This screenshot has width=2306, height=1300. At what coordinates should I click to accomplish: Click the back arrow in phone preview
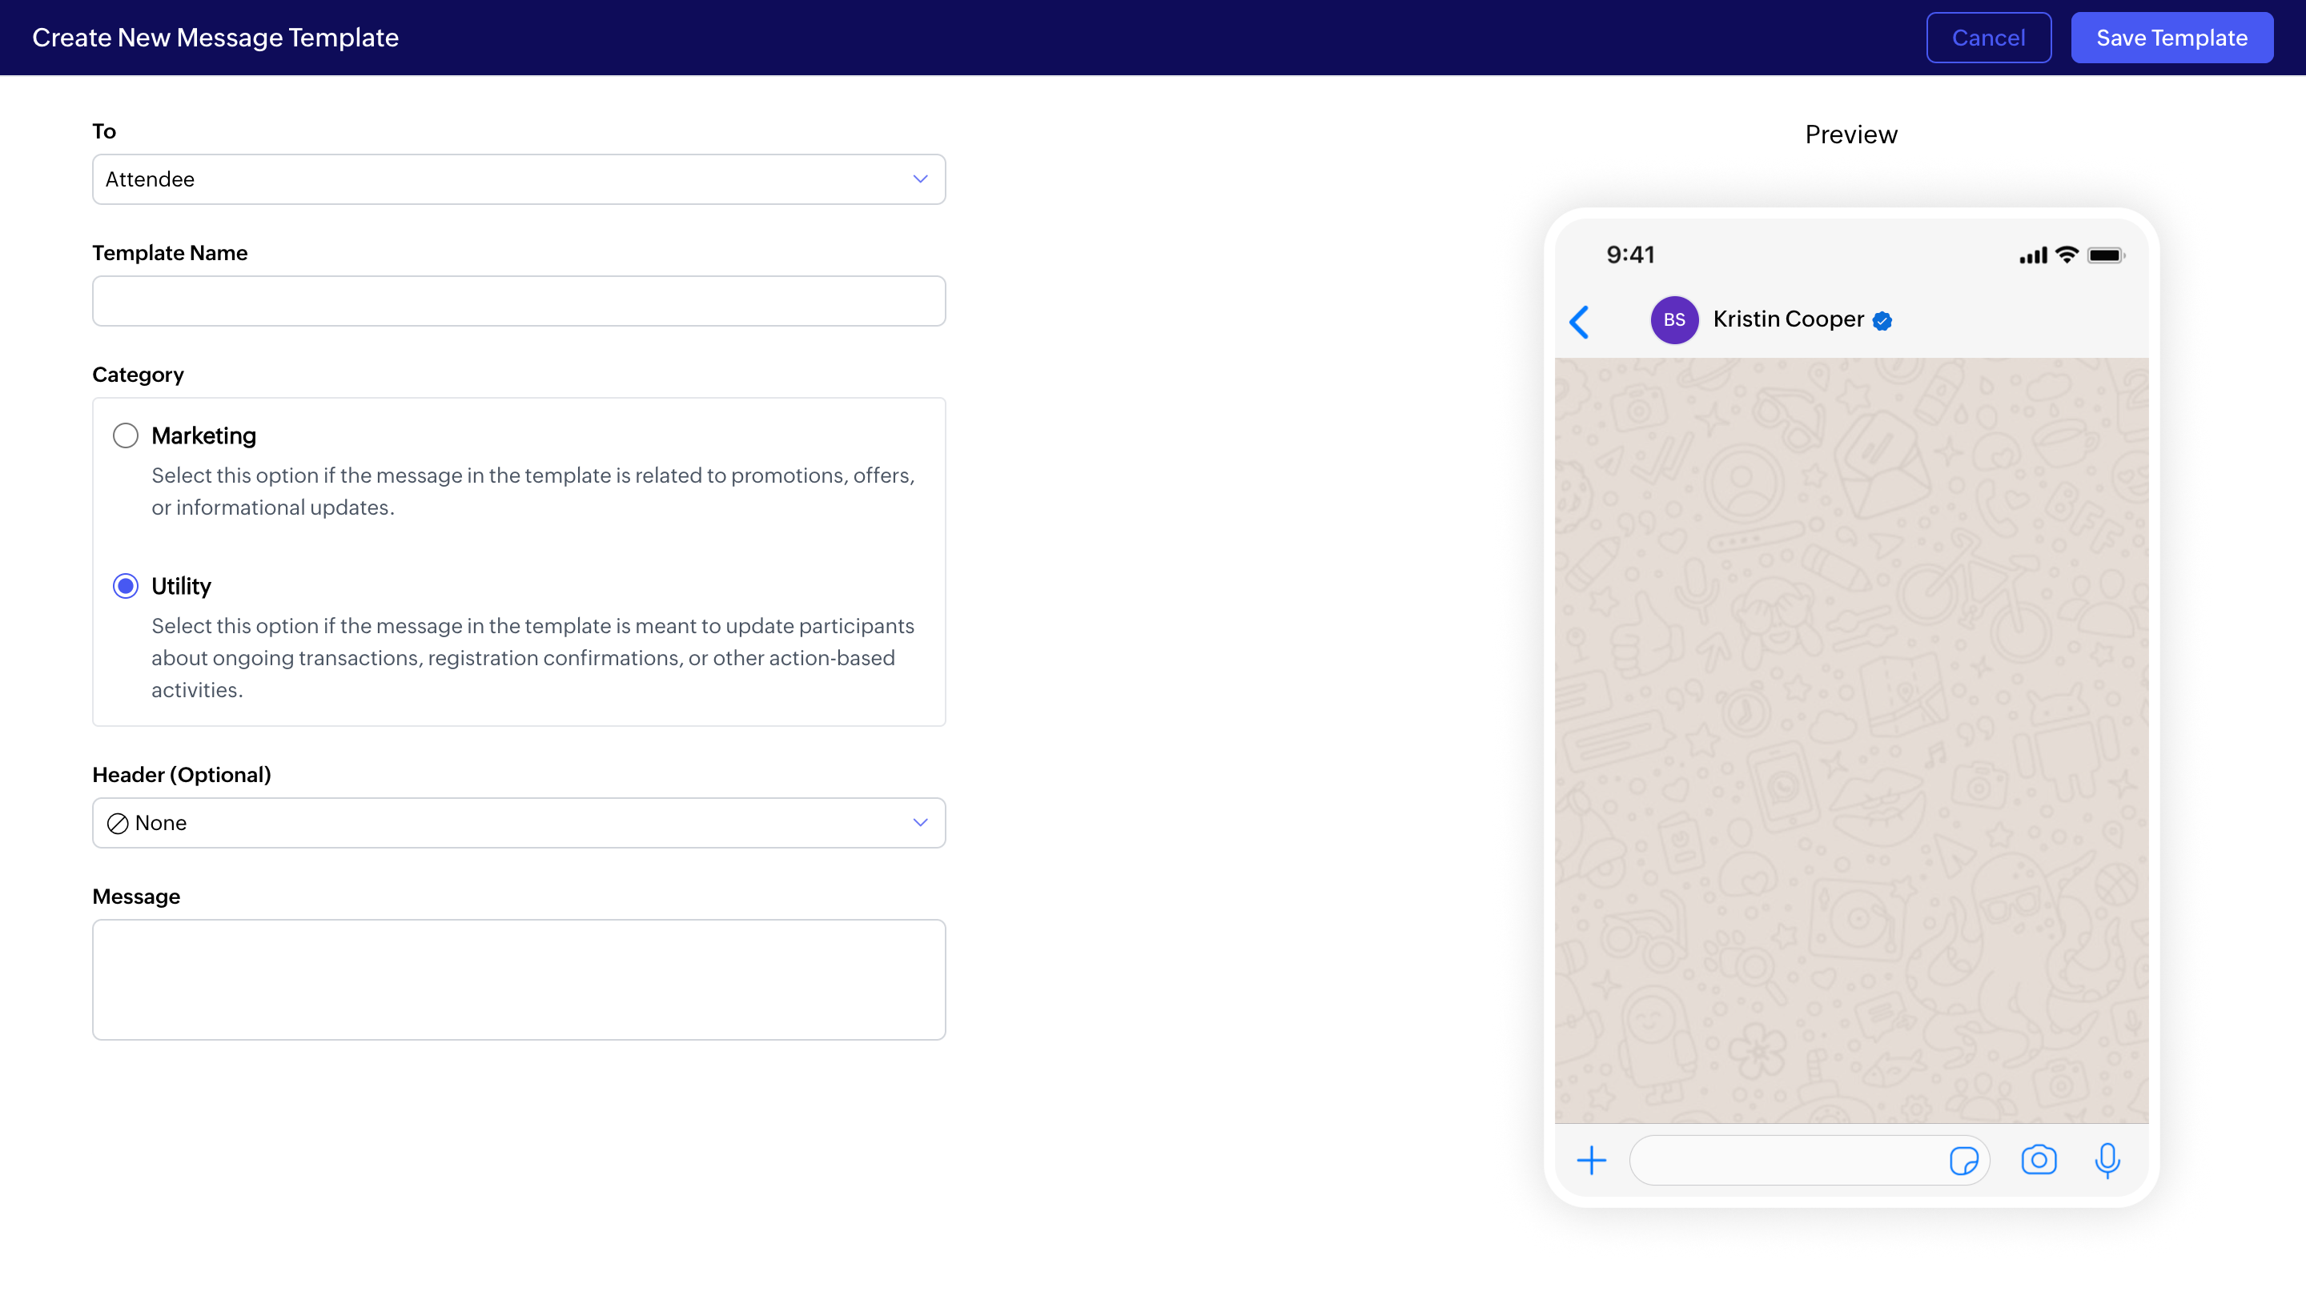pyautogui.click(x=1579, y=322)
